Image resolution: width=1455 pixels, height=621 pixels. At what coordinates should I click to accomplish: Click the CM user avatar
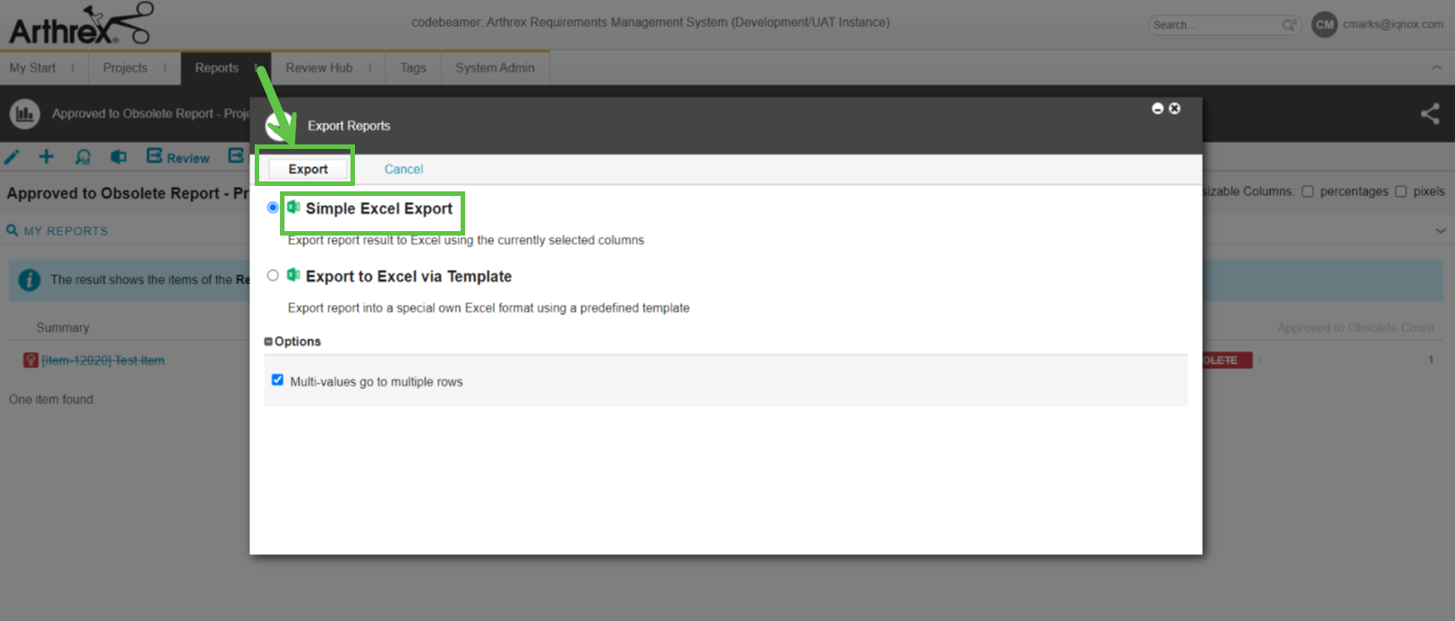tap(1324, 24)
